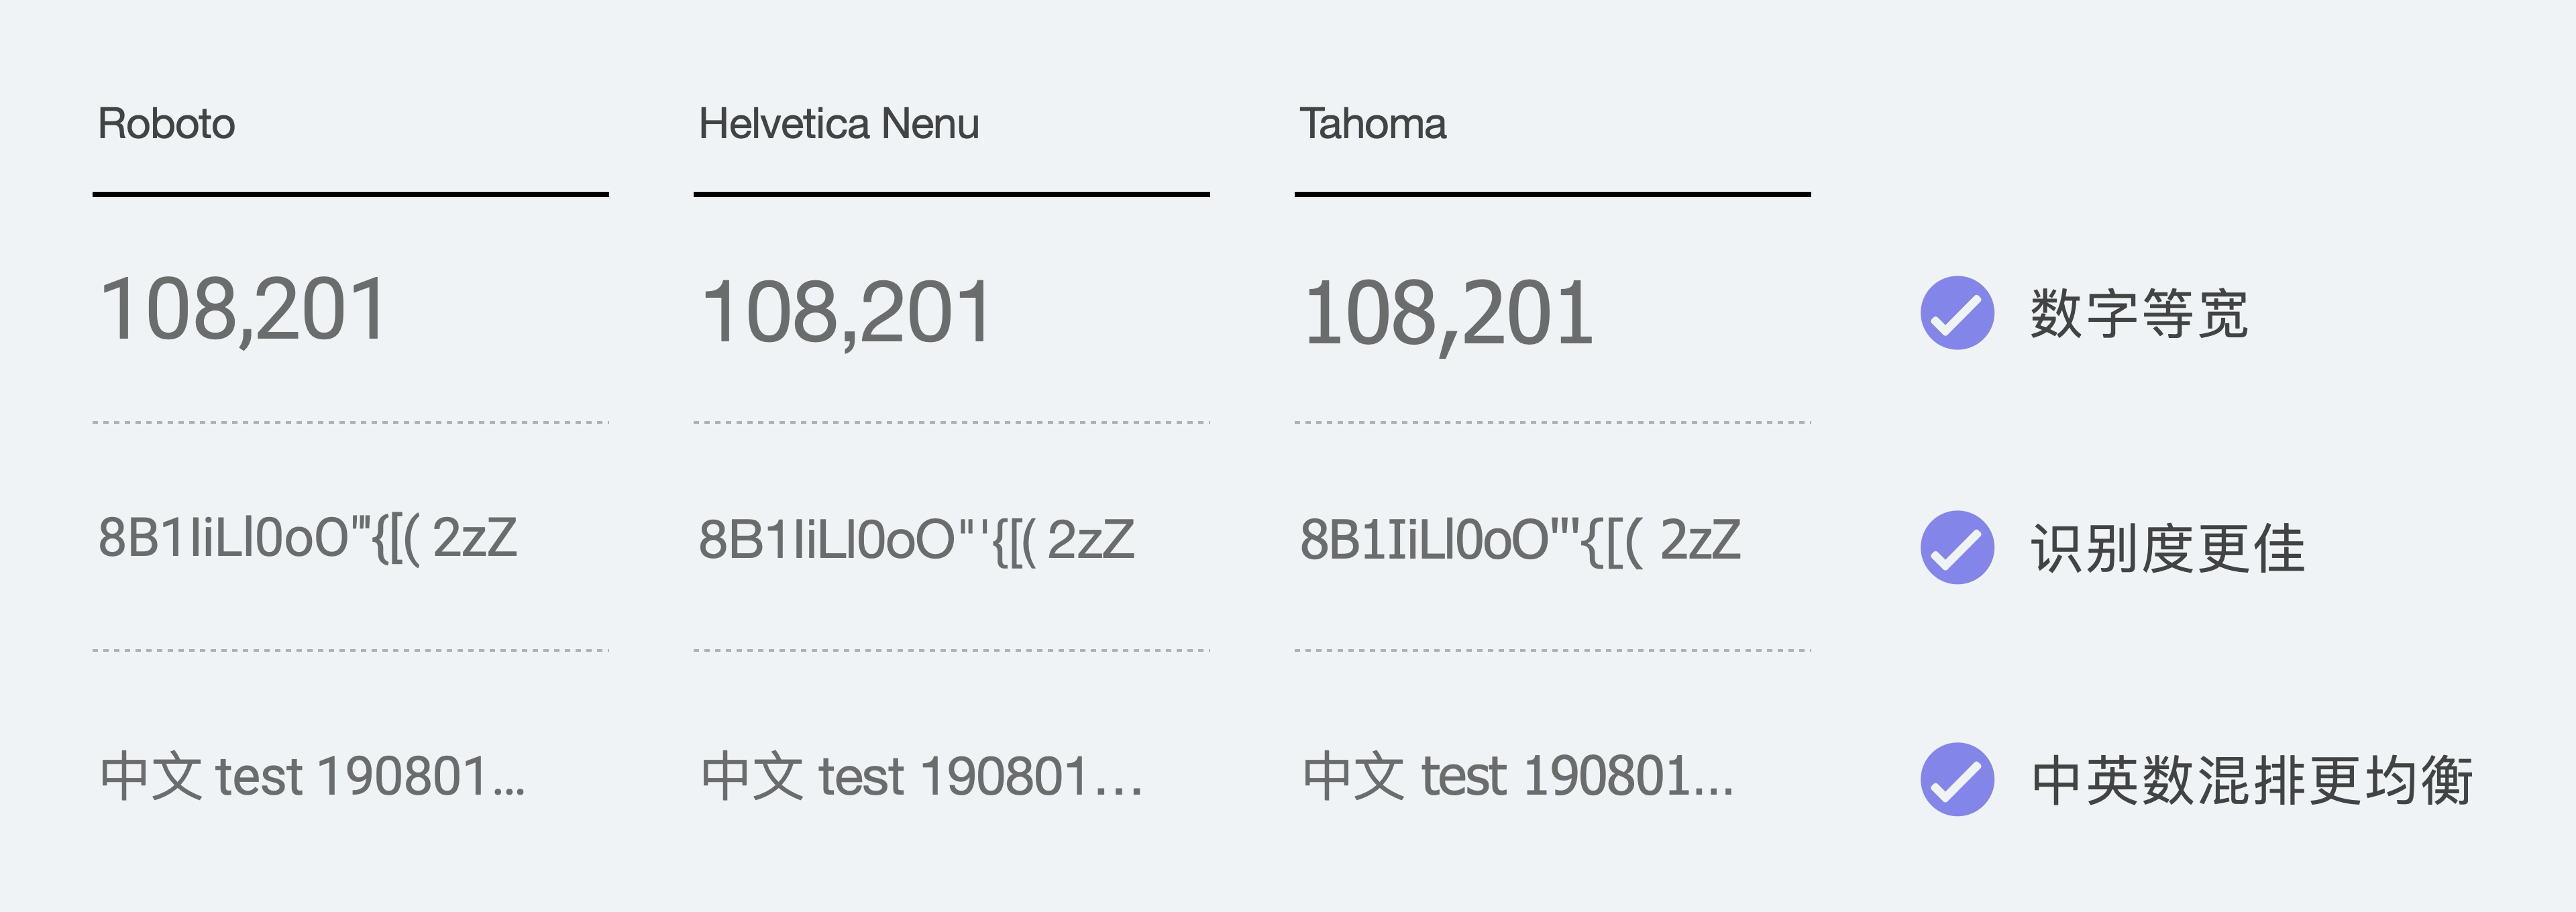Click the 中文 test 190801 text under Helvetica Nenu

[921, 777]
